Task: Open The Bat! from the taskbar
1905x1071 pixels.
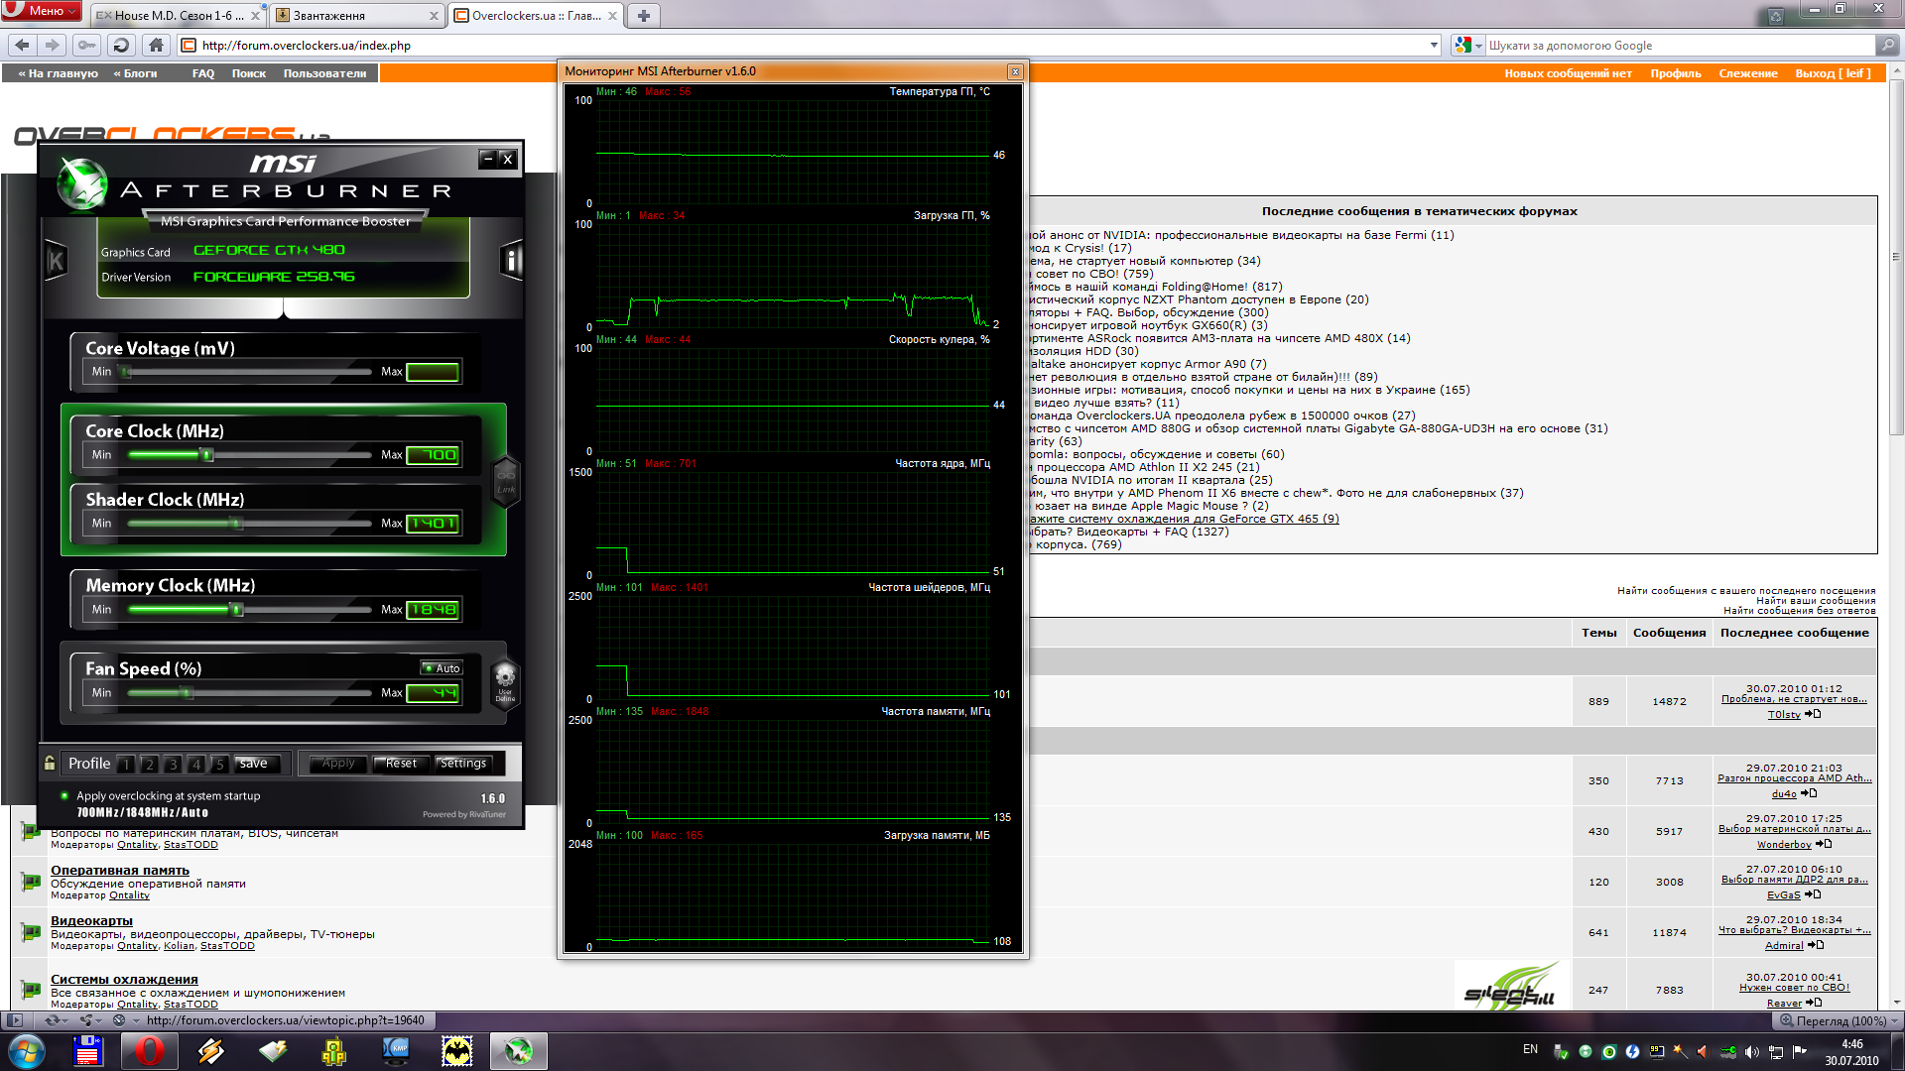Action: (x=457, y=1051)
